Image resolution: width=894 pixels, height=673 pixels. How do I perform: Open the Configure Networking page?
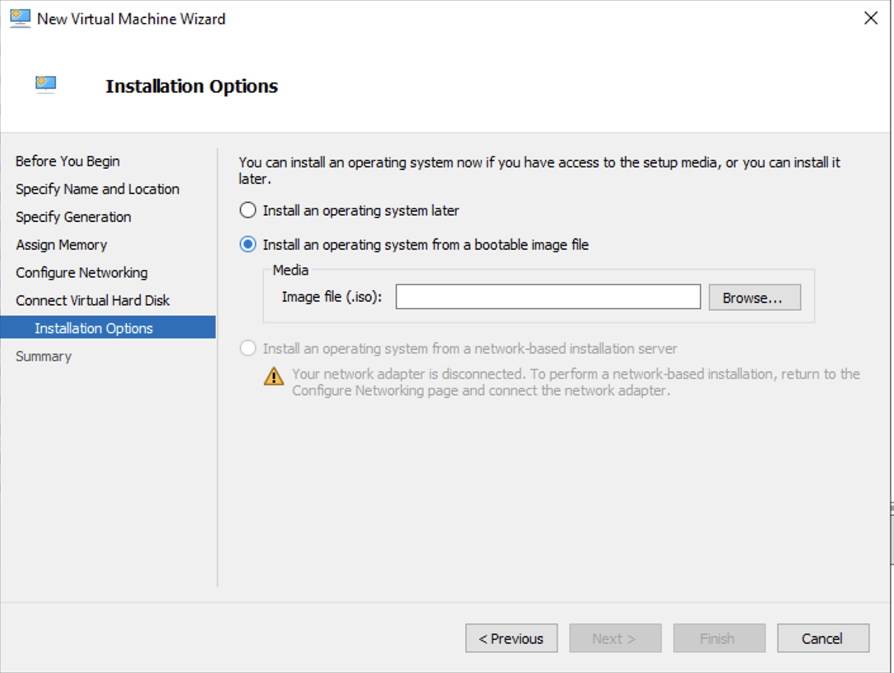click(81, 272)
